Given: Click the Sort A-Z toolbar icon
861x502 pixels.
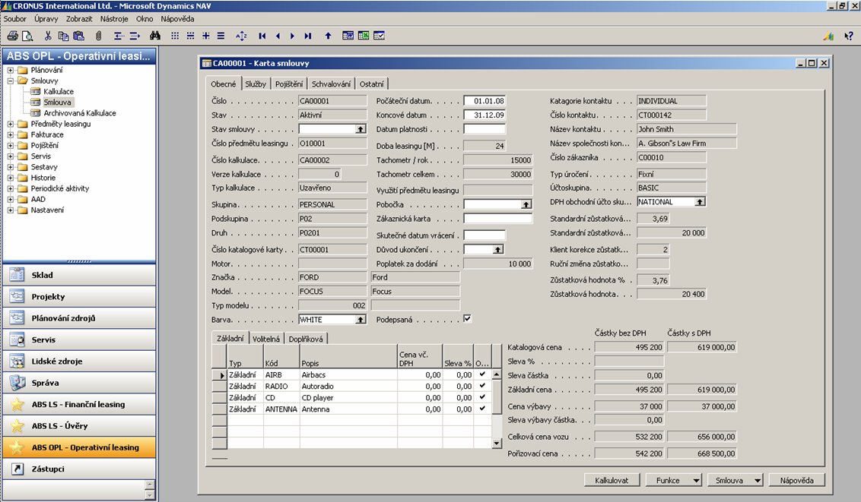Looking at the screenshot, I should [241, 36].
